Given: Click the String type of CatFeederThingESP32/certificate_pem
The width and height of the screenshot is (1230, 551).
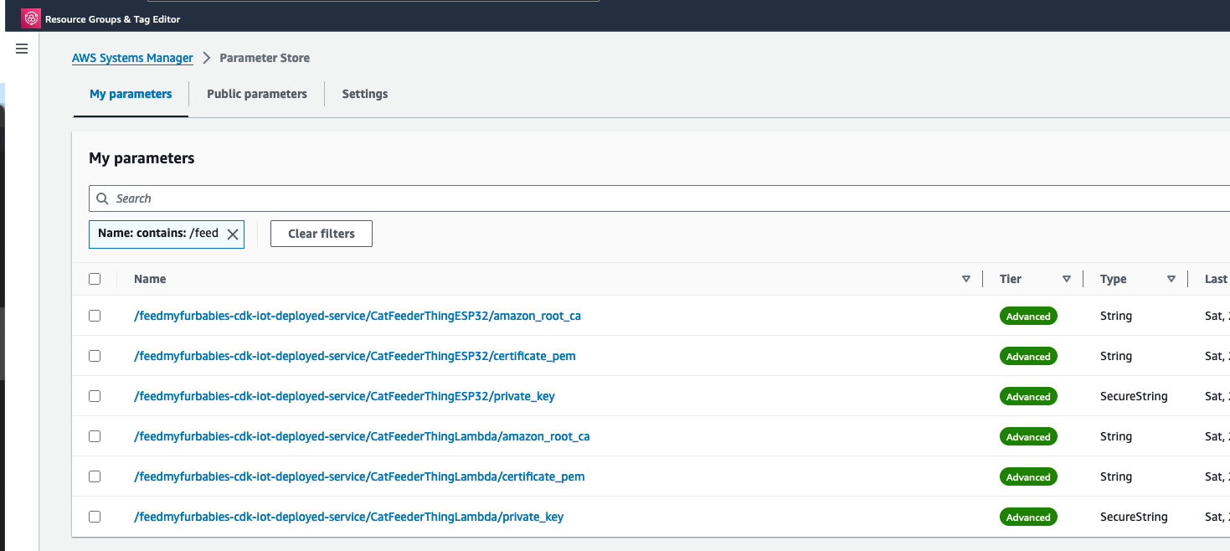Looking at the screenshot, I should point(1116,356).
